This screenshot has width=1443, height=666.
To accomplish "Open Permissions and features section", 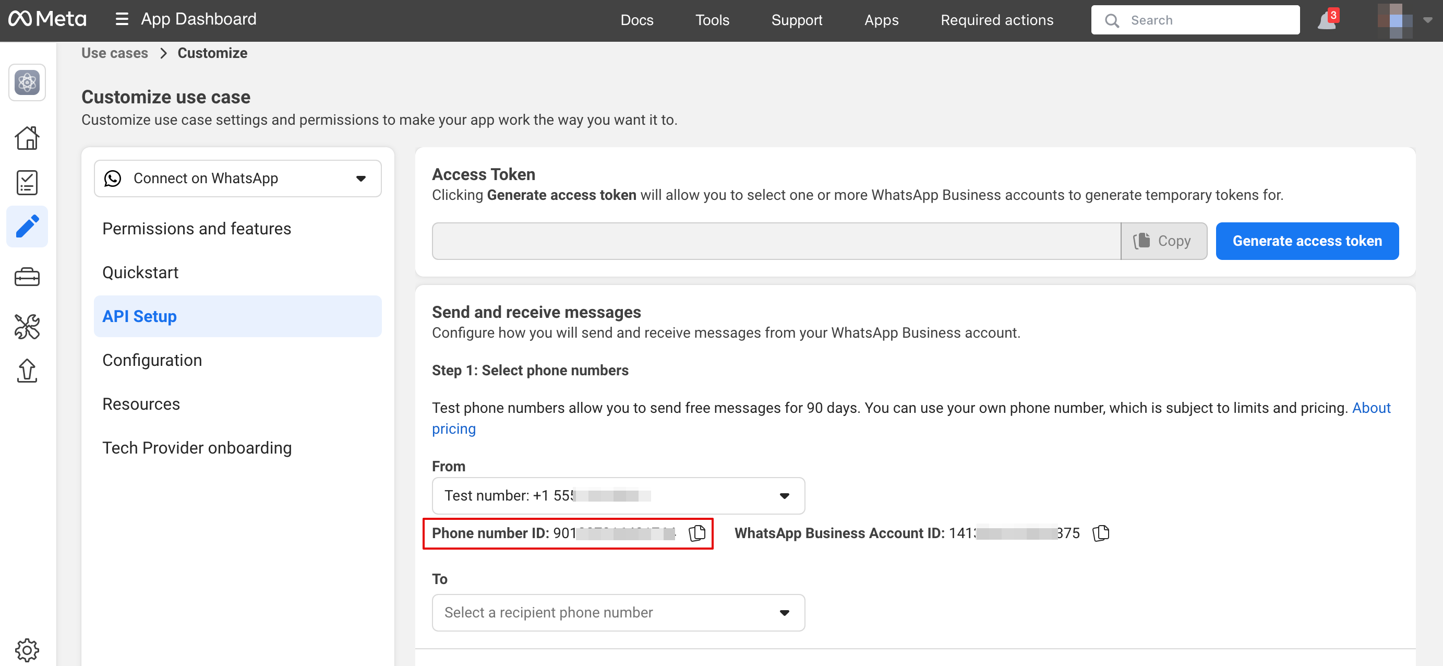I will click(197, 229).
